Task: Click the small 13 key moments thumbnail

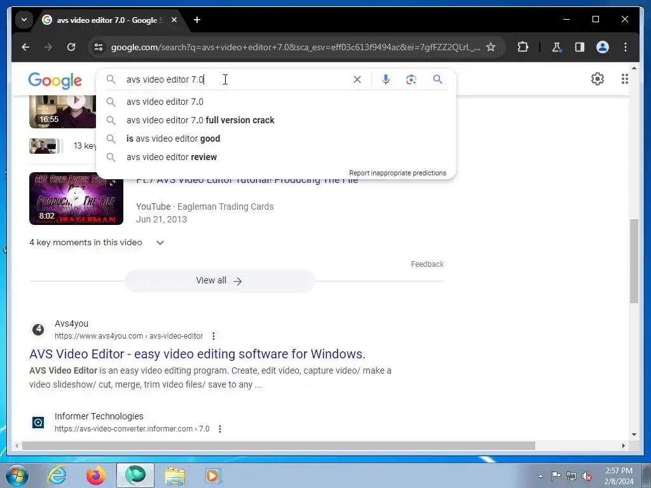Action: tap(43, 146)
